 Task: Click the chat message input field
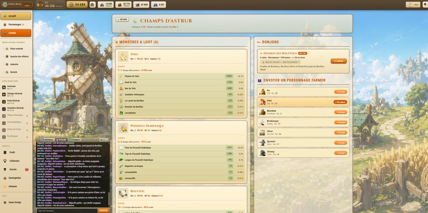tap(67, 210)
